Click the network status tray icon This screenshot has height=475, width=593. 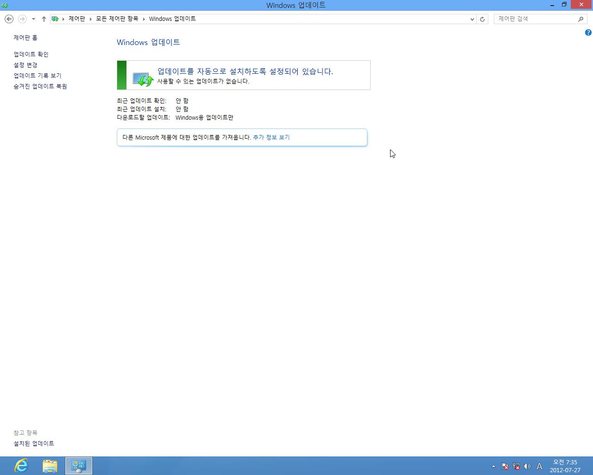(x=516, y=466)
